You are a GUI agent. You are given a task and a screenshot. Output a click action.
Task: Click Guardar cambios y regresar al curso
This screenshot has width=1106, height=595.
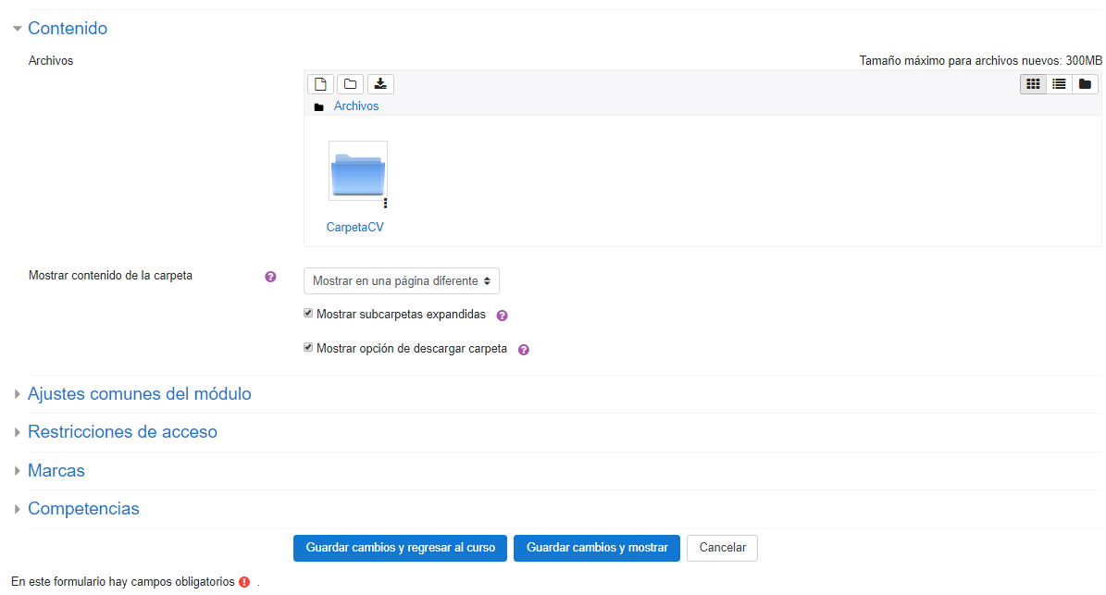pos(400,548)
